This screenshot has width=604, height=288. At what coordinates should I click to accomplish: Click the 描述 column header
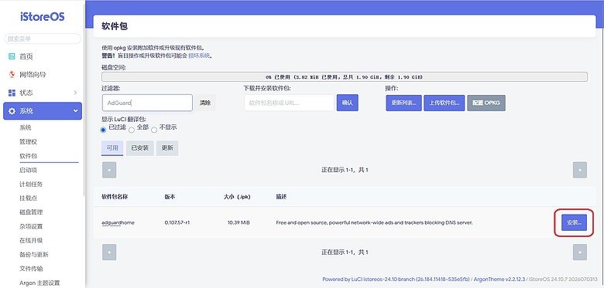(281, 197)
